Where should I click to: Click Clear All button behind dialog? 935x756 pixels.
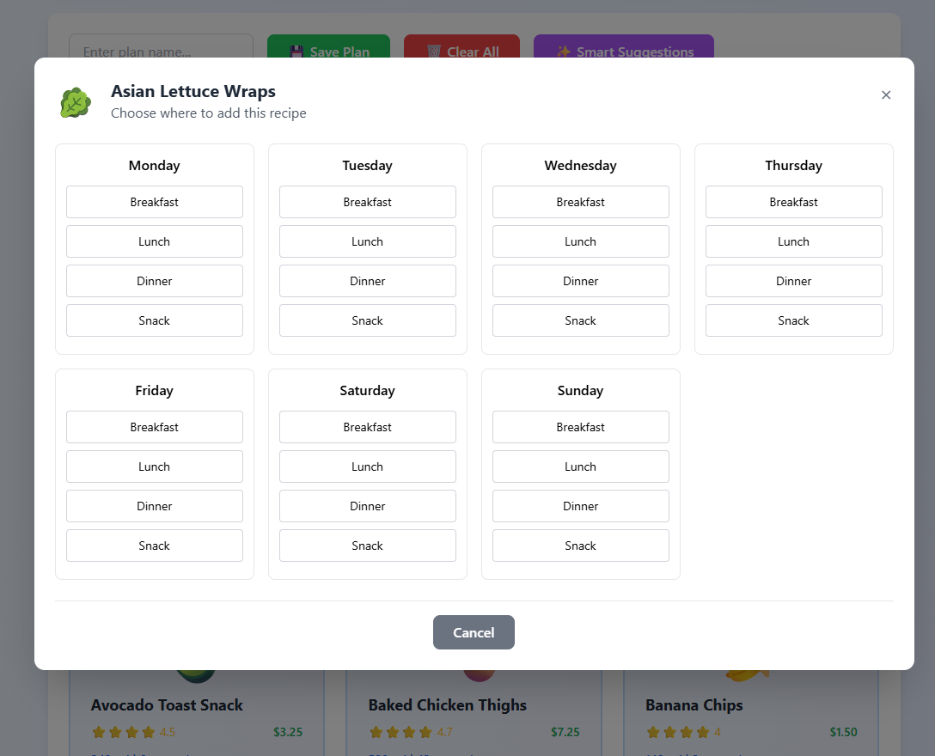[461, 47]
